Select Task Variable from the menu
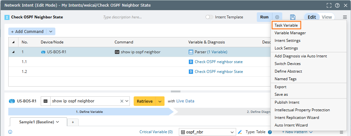The height and width of the screenshot is (136, 351). pos(286,25)
